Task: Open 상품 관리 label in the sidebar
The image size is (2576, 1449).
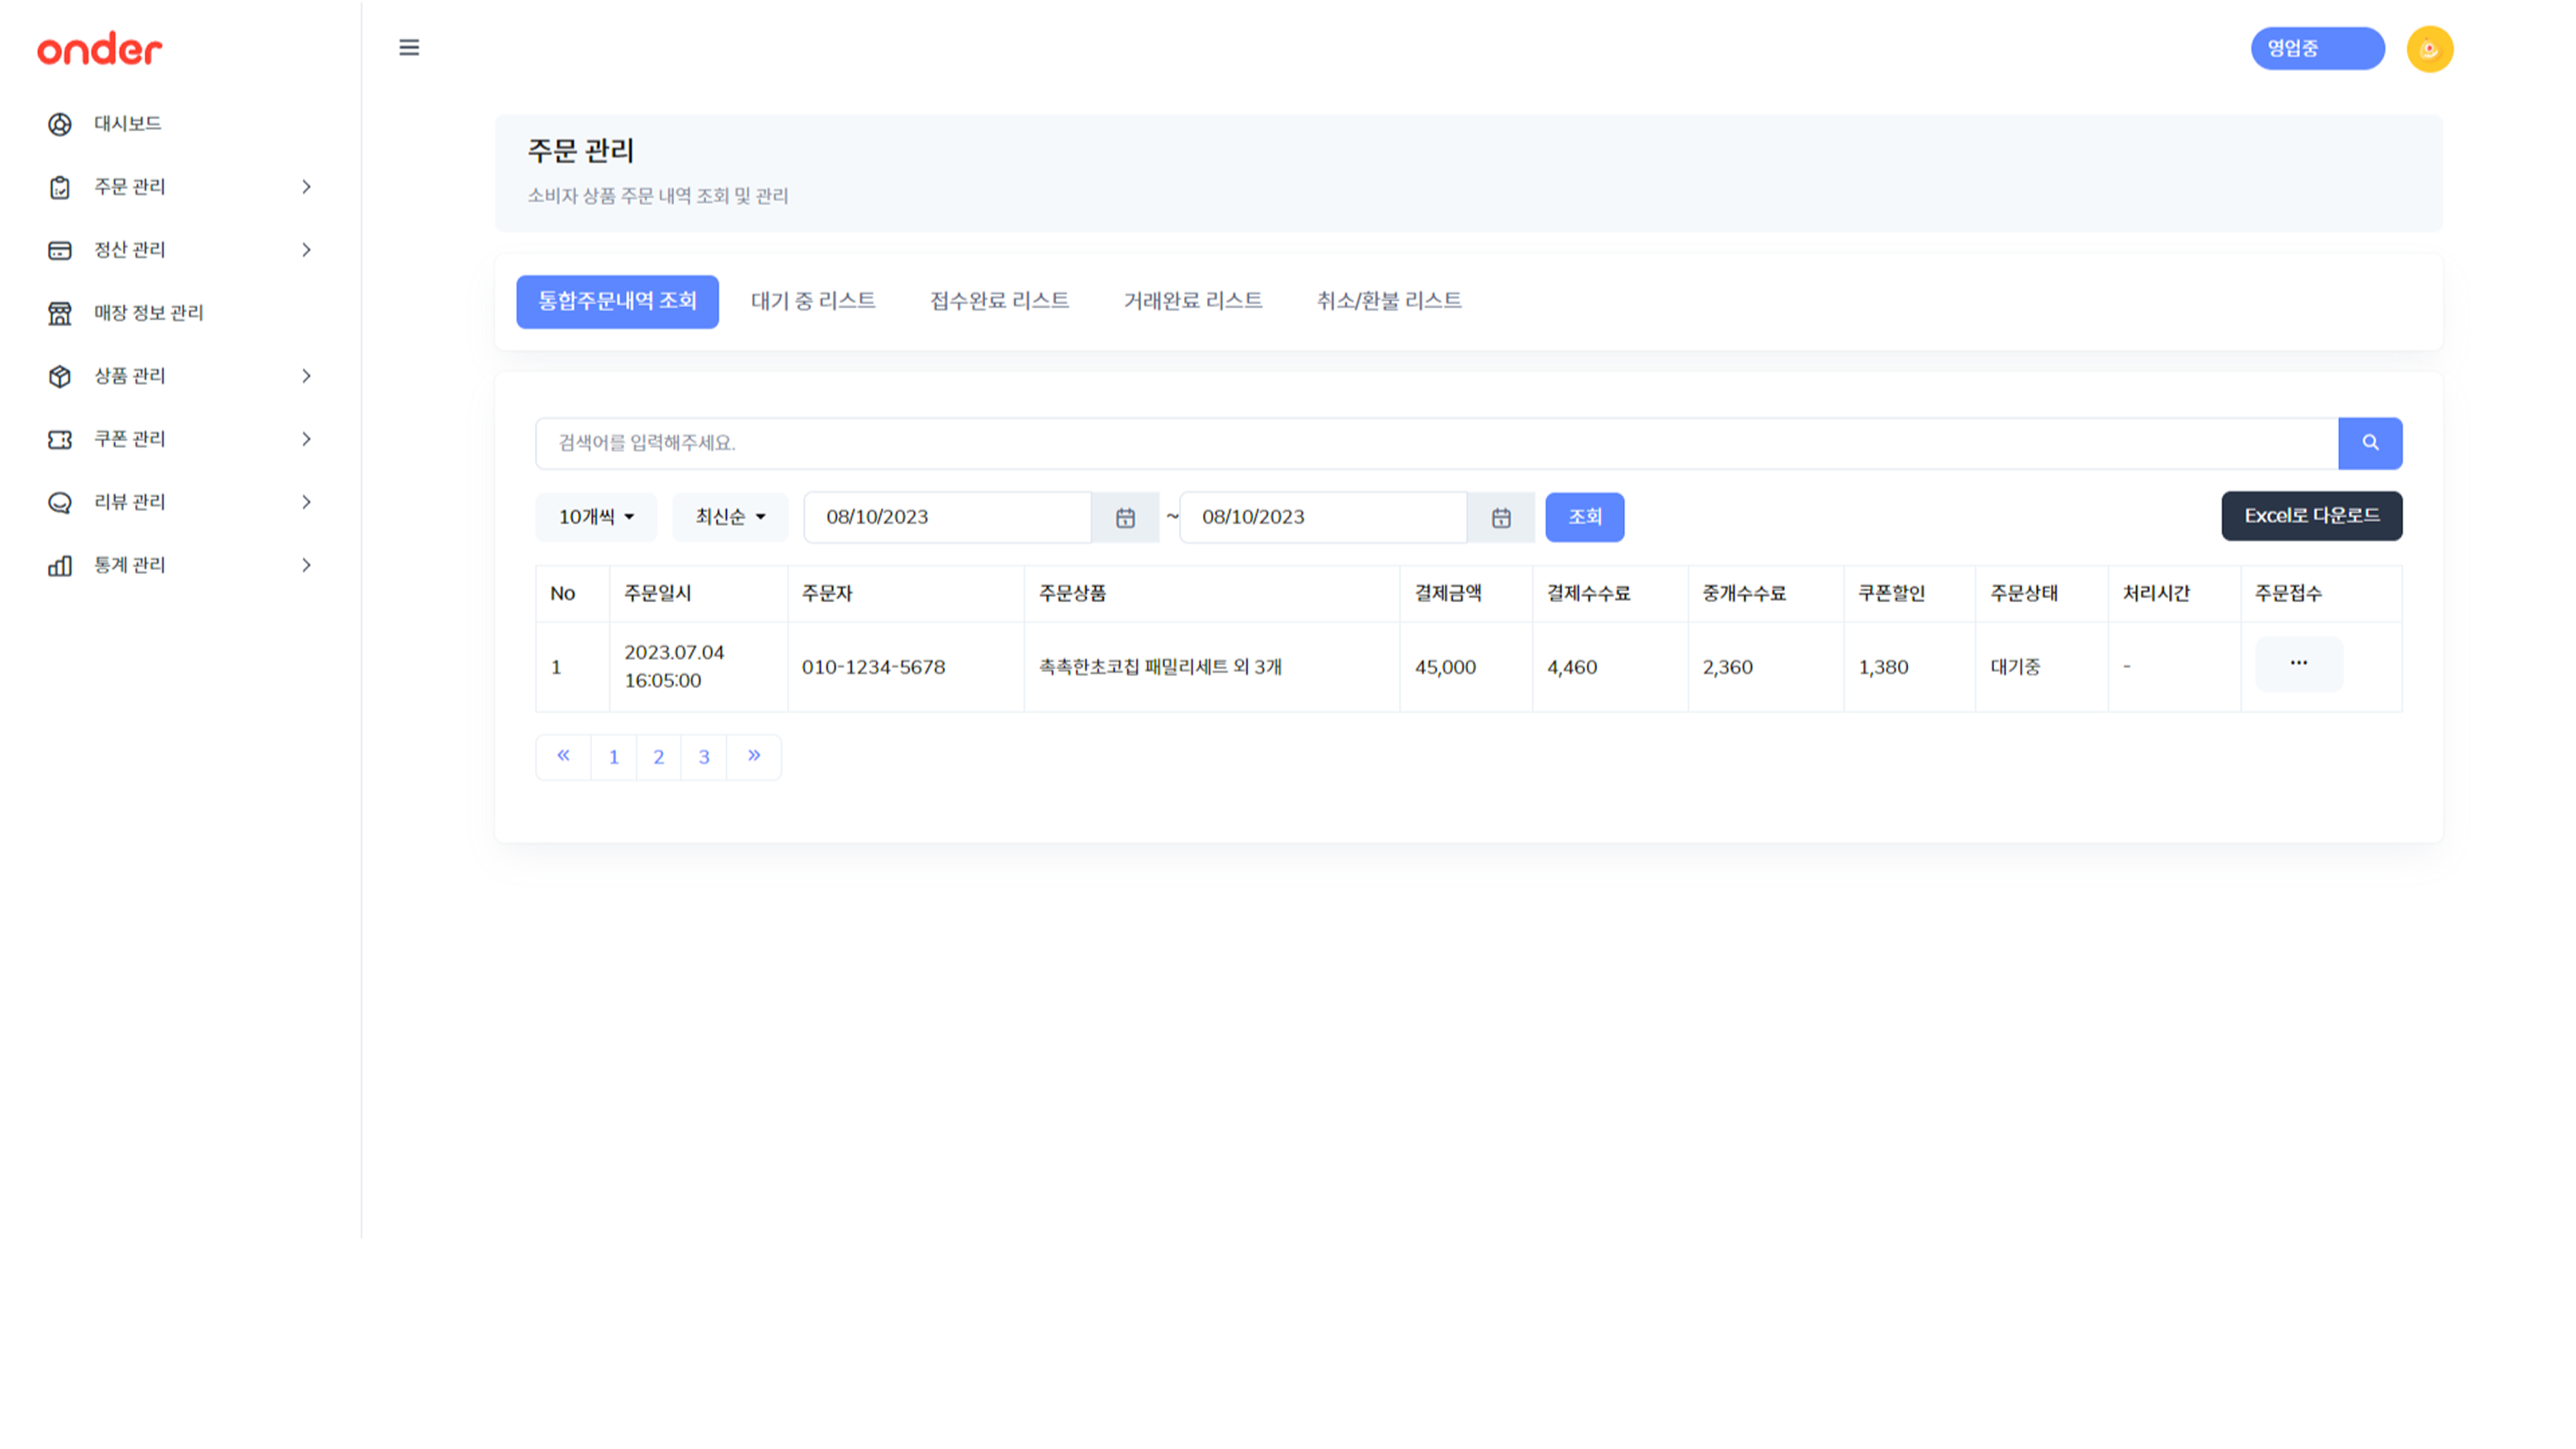Action: pos(130,376)
